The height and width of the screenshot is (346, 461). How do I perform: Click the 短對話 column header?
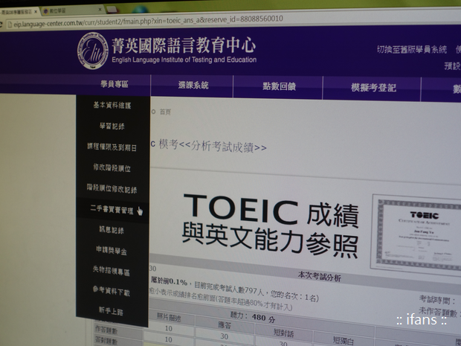(x=283, y=333)
